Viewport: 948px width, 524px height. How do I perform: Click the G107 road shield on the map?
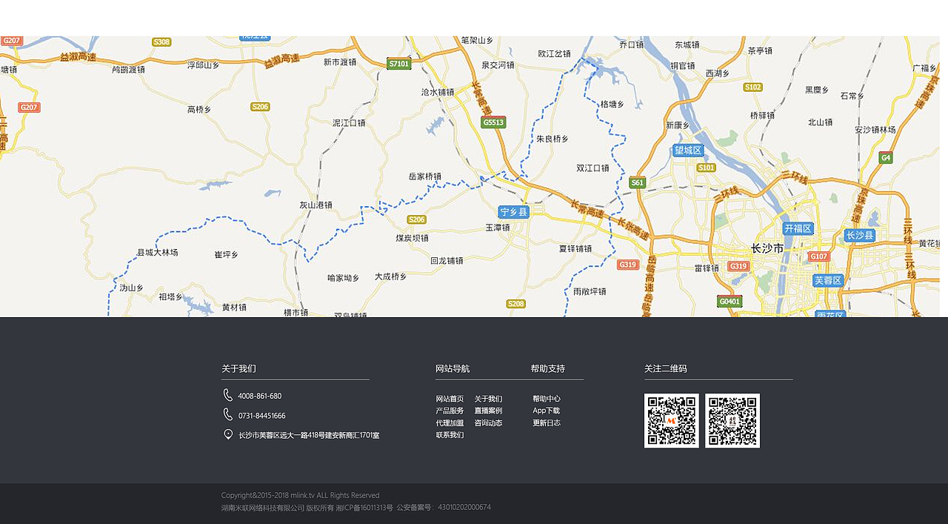[x=818, y=256]
